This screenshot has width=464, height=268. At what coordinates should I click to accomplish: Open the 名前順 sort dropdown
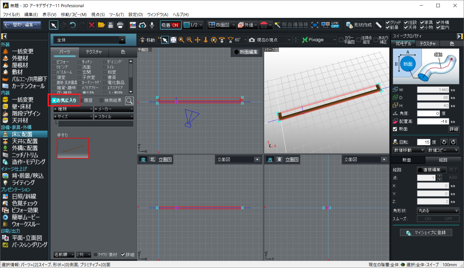click(x=64, y=255)
